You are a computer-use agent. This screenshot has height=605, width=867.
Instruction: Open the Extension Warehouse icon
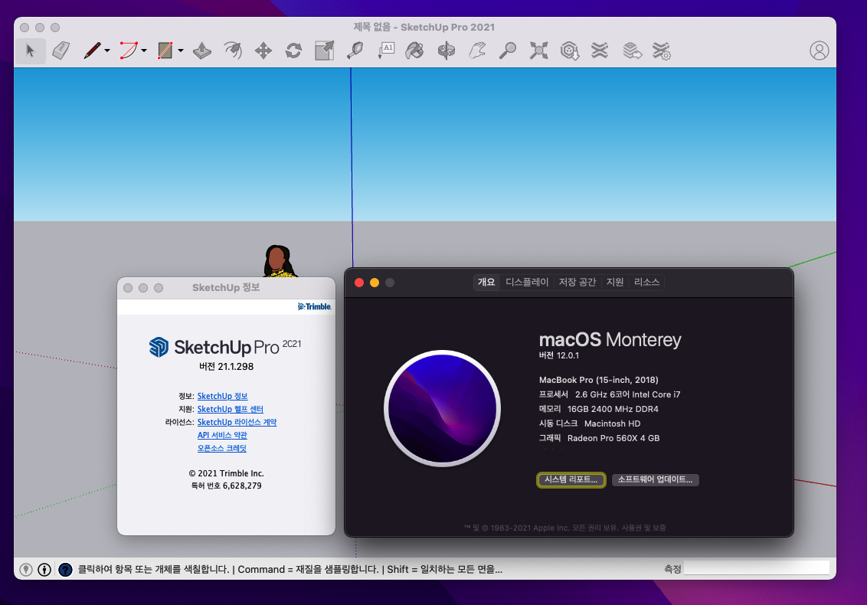pyautogui.click(x=600, y=51)
